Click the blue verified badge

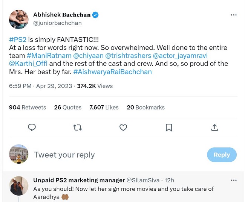[x=96, y=15]
